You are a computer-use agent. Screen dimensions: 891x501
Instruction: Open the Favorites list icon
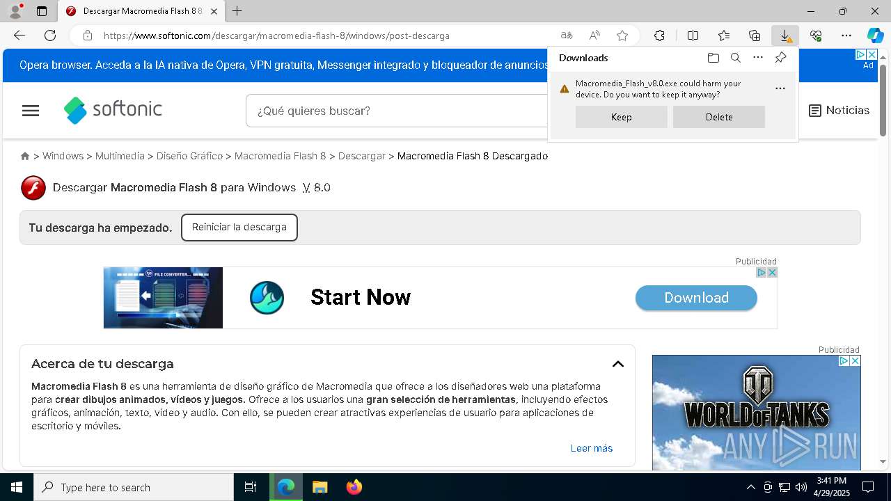[724, 35]
